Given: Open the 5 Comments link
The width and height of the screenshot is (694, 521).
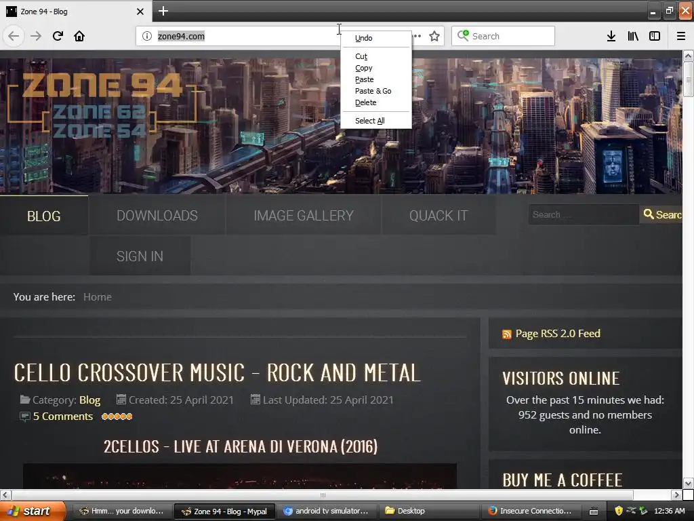Looking at the screenshot, I should tap(63, 417).
